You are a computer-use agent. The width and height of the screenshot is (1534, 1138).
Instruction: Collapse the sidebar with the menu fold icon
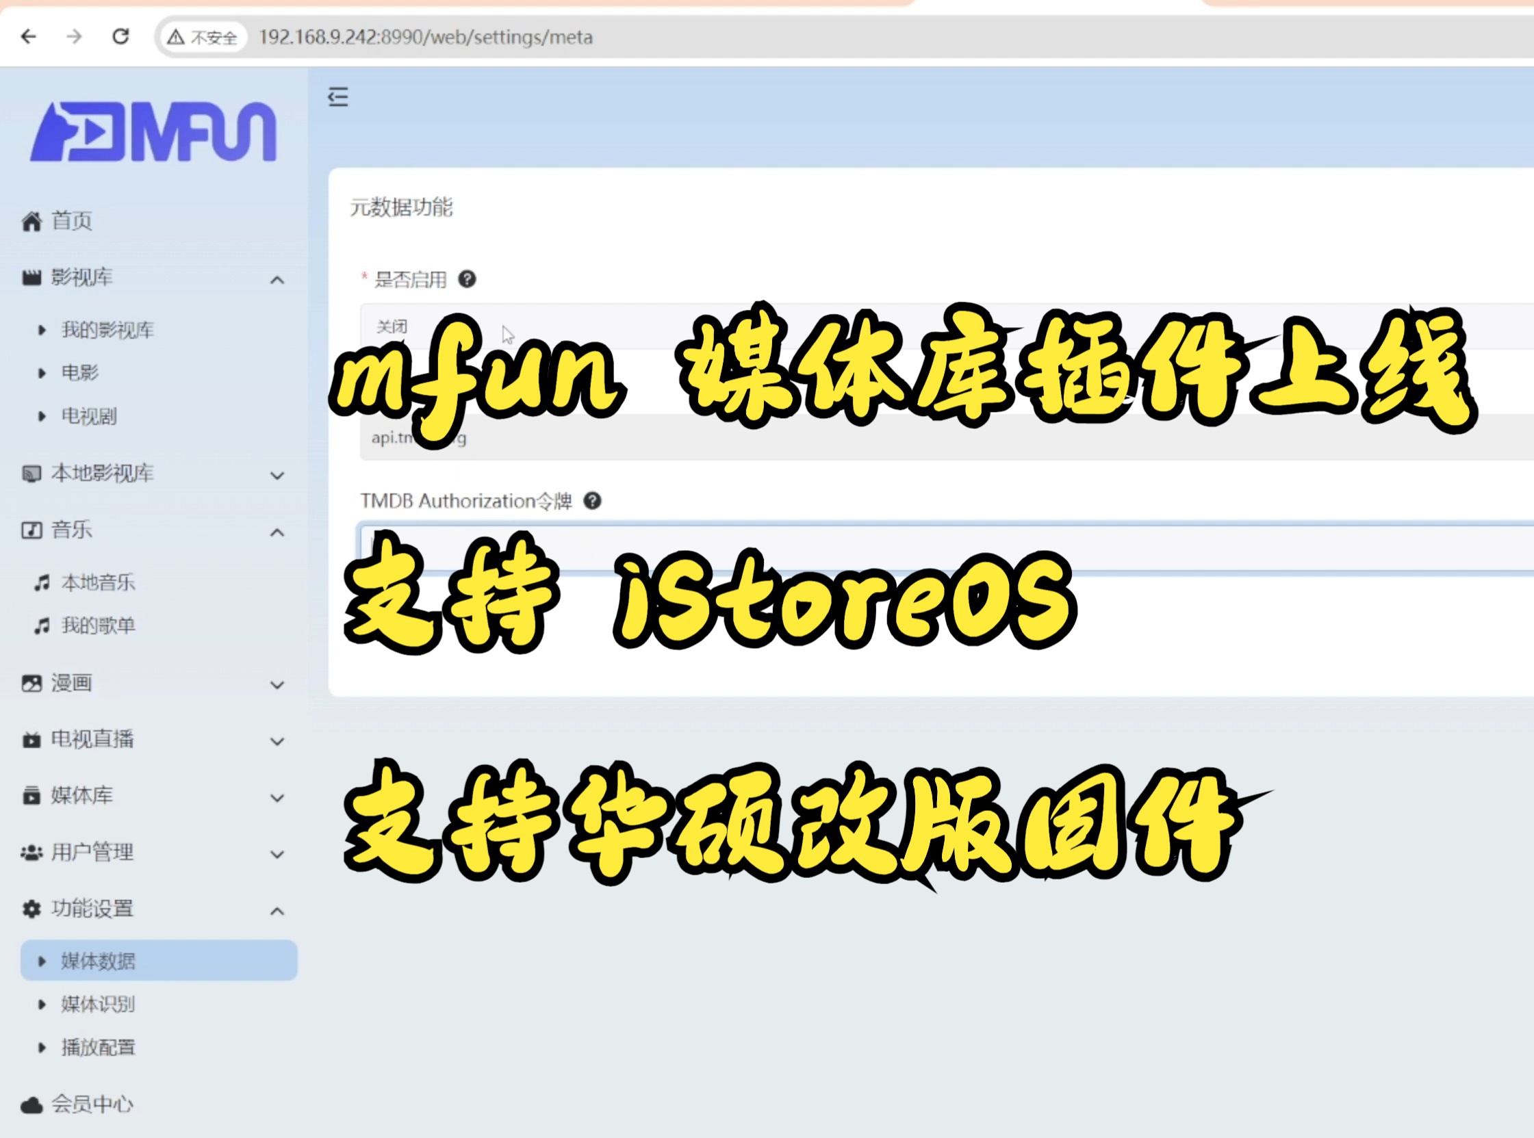[x=337, y=96]
